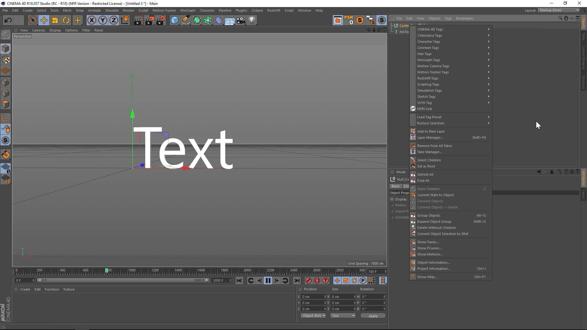Toggle the X axis lock
The height and width of the screenshot is (330, 587).
(x=91, y=20)
